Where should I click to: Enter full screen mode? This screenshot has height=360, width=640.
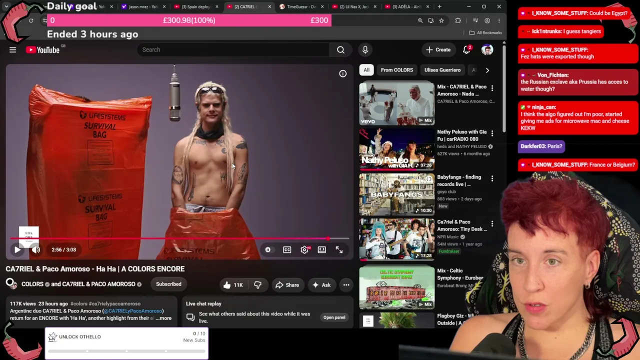coord(339,249)
